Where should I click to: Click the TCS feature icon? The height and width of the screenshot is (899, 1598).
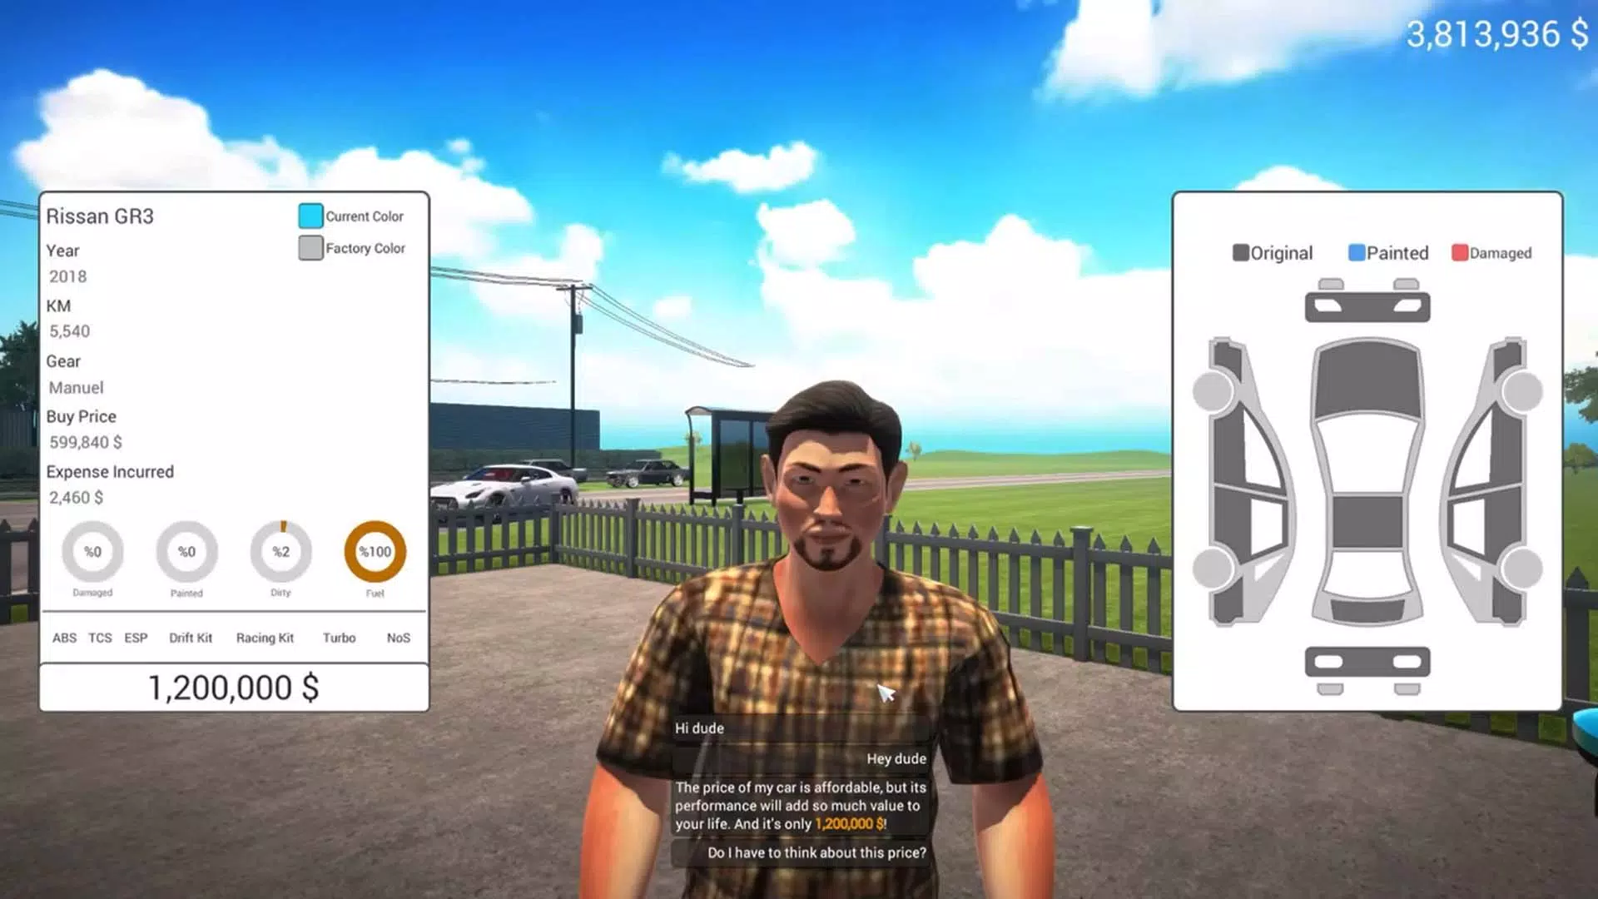(x=99, y=638)
